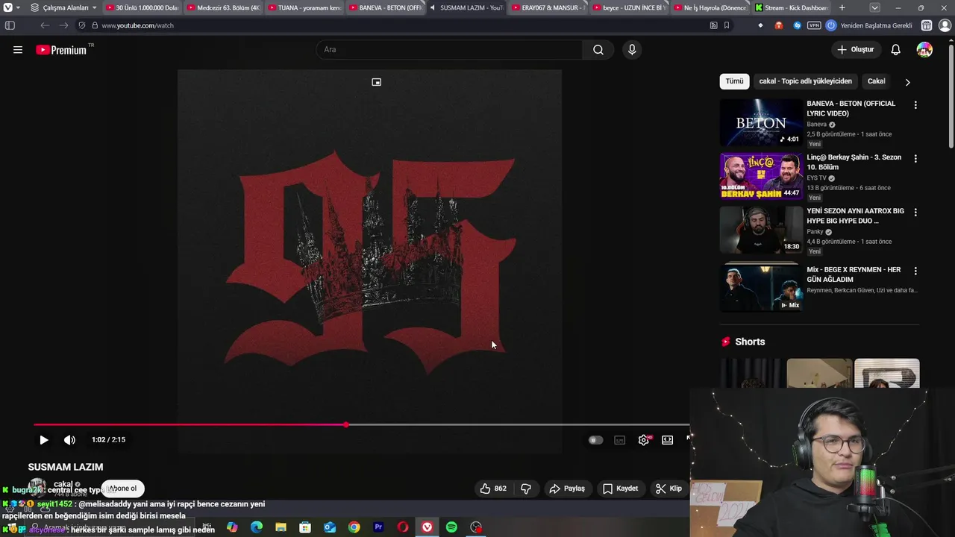Dislike the SUSMAM LAZIM video
Screen dimensions: 955x537
tap(526, 489)
